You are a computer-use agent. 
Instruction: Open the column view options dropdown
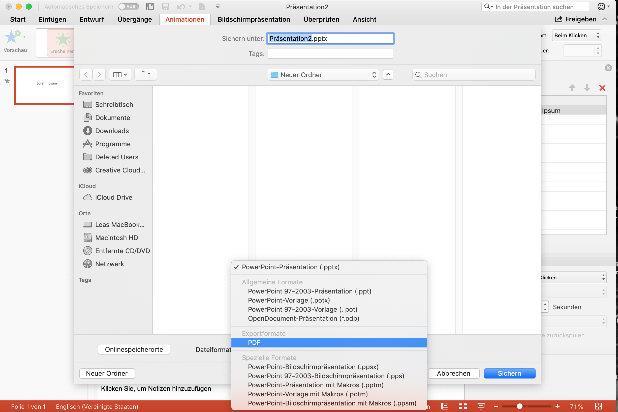[x=120, y=74]
